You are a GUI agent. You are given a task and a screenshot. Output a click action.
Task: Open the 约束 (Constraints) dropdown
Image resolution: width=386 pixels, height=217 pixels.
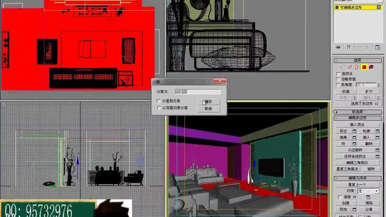pyautogui.click(x=368, y=191)
